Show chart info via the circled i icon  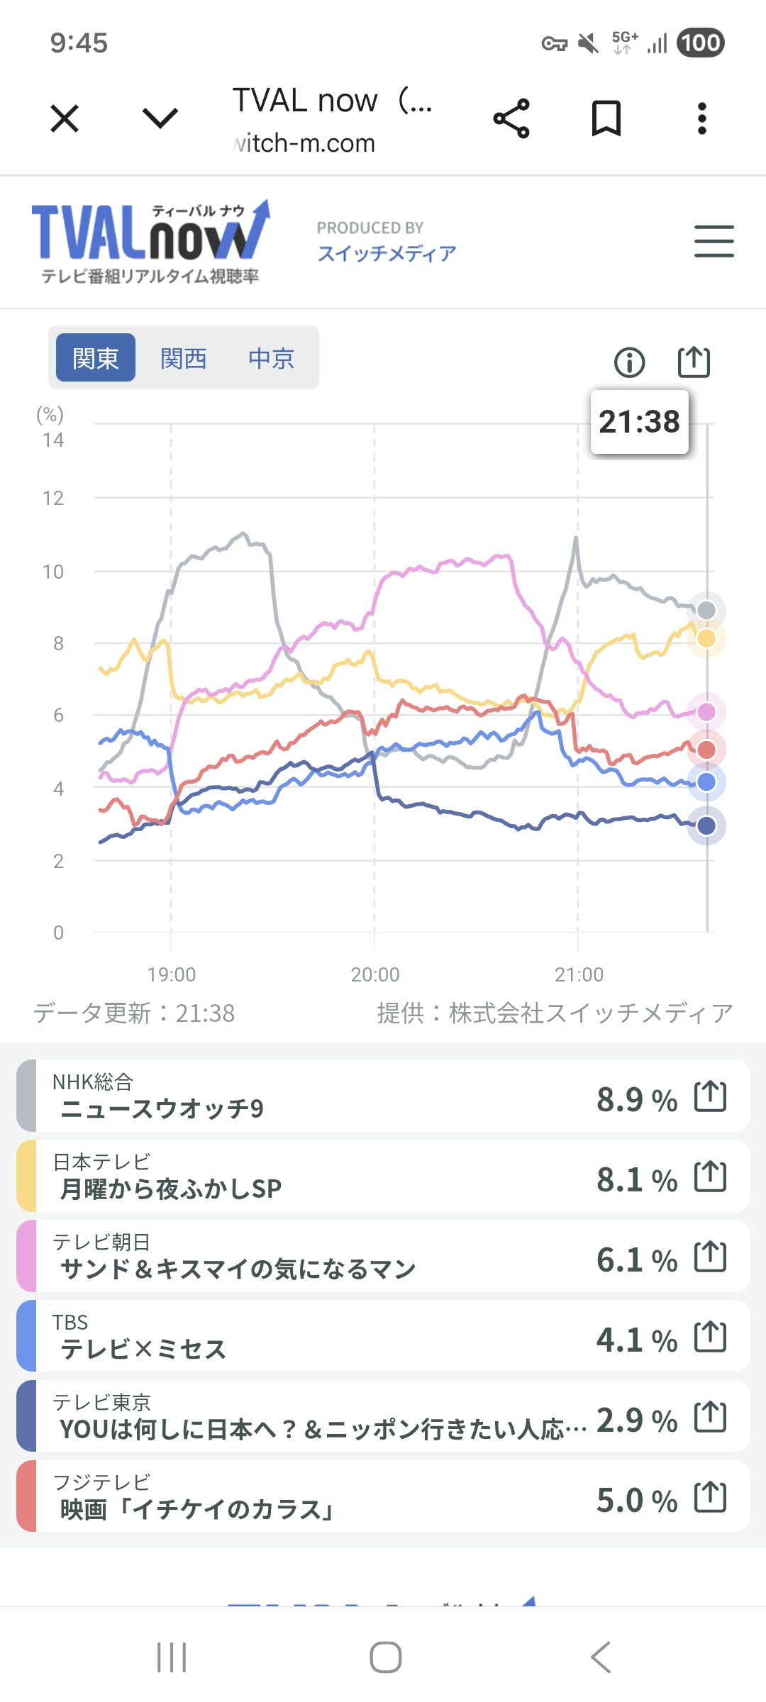[x=629, y=362]
